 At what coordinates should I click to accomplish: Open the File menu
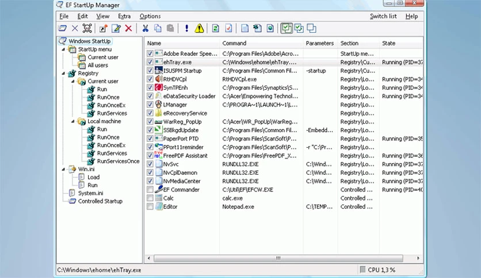coord(64,16)
